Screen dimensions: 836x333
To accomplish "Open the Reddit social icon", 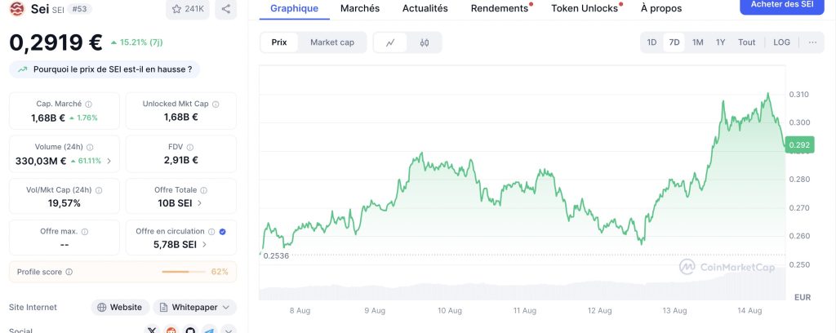I will (x=171, y=330).
